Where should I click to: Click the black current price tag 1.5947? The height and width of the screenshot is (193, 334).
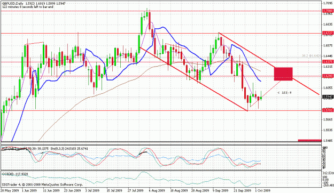[x=328, y=96]
